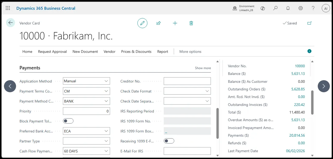Create a new vendor with plus icon
The height and width of the screenshot is (159, 333).
pos(175,23)
